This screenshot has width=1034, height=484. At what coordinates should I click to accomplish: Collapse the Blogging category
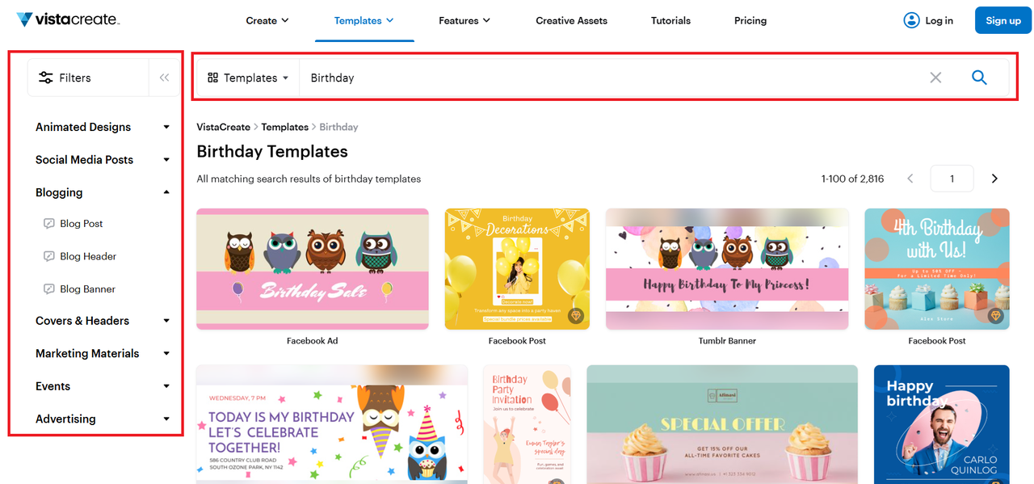pos(166,192)
